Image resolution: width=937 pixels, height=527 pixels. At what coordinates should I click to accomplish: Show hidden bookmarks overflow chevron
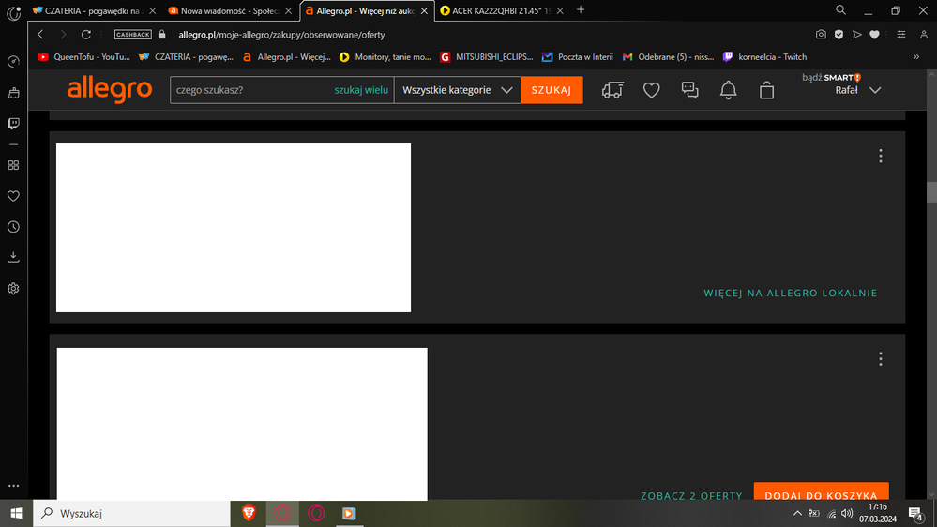916,57
